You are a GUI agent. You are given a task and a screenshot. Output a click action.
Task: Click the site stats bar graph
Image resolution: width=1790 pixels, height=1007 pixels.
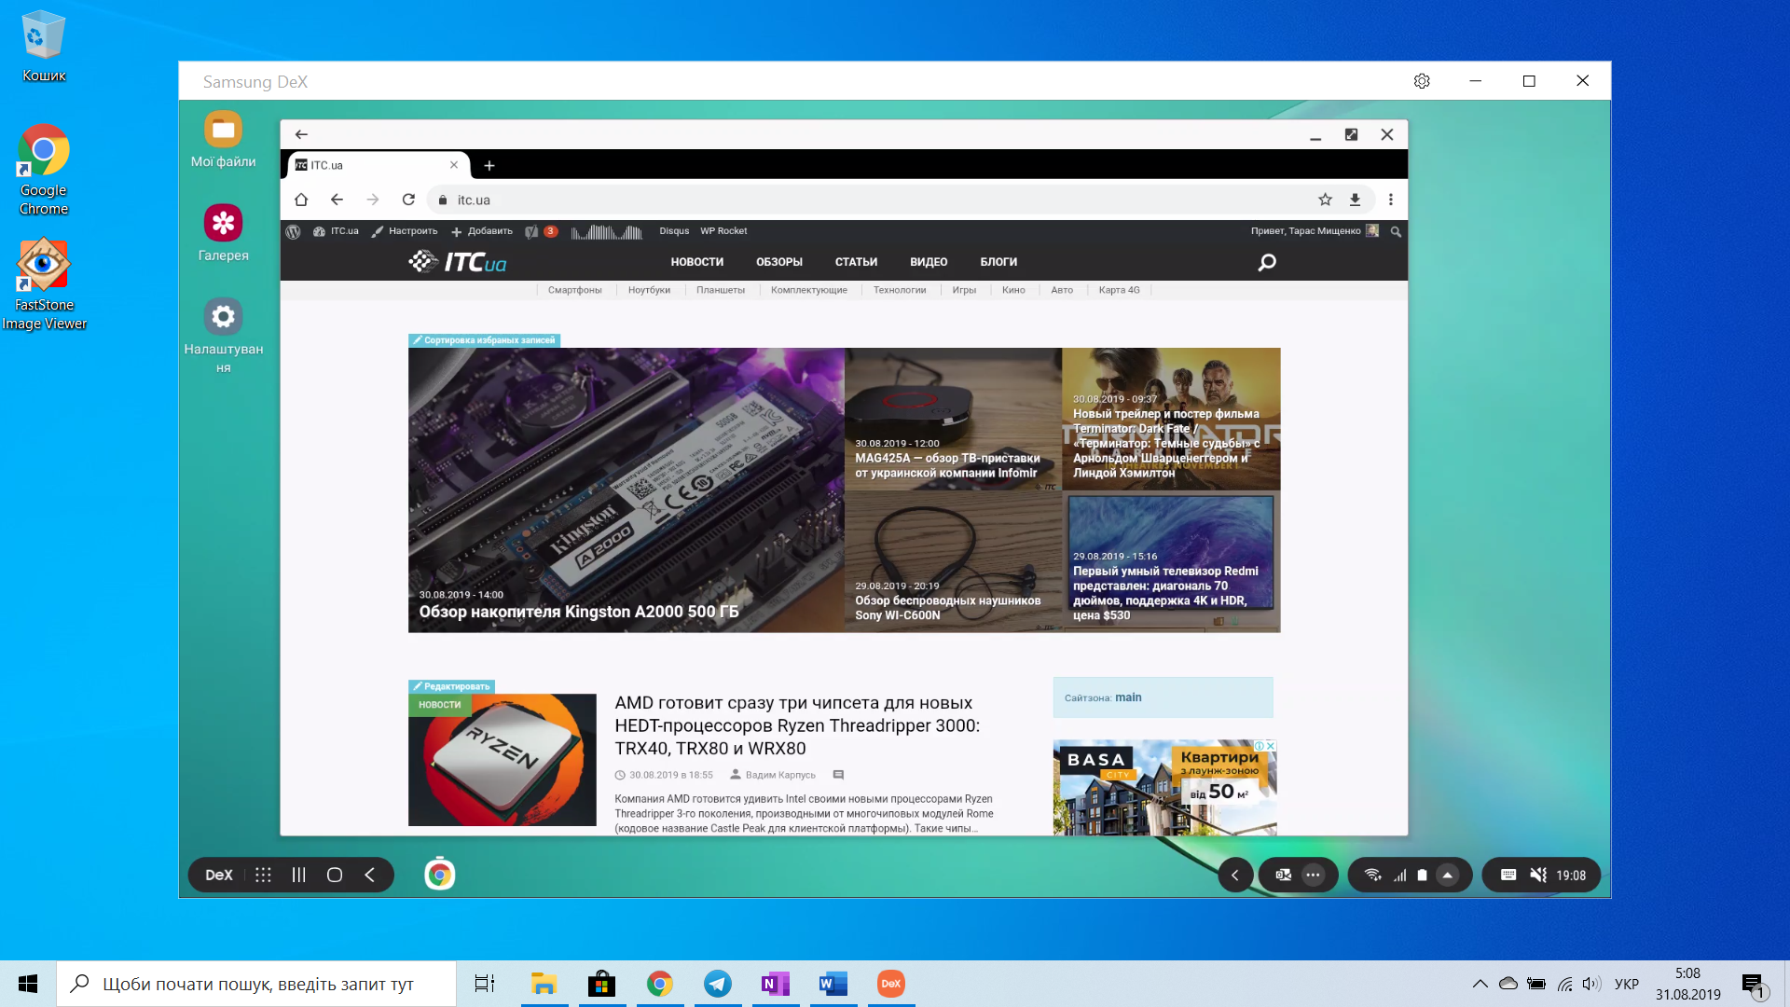pos(607,232)
